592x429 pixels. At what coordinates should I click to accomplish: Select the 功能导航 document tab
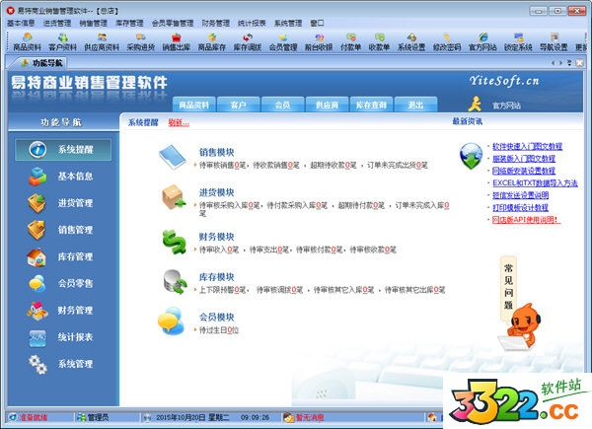[41, 63]
